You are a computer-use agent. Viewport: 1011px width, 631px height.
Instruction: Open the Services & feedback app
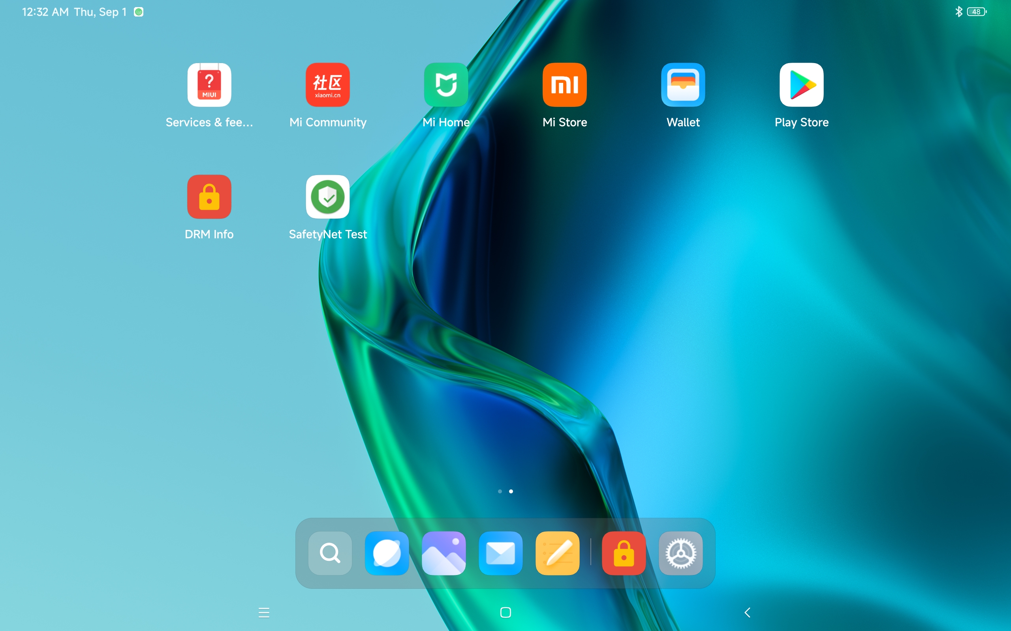209,85
